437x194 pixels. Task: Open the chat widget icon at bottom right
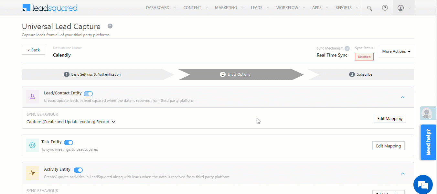click(423, 184)
